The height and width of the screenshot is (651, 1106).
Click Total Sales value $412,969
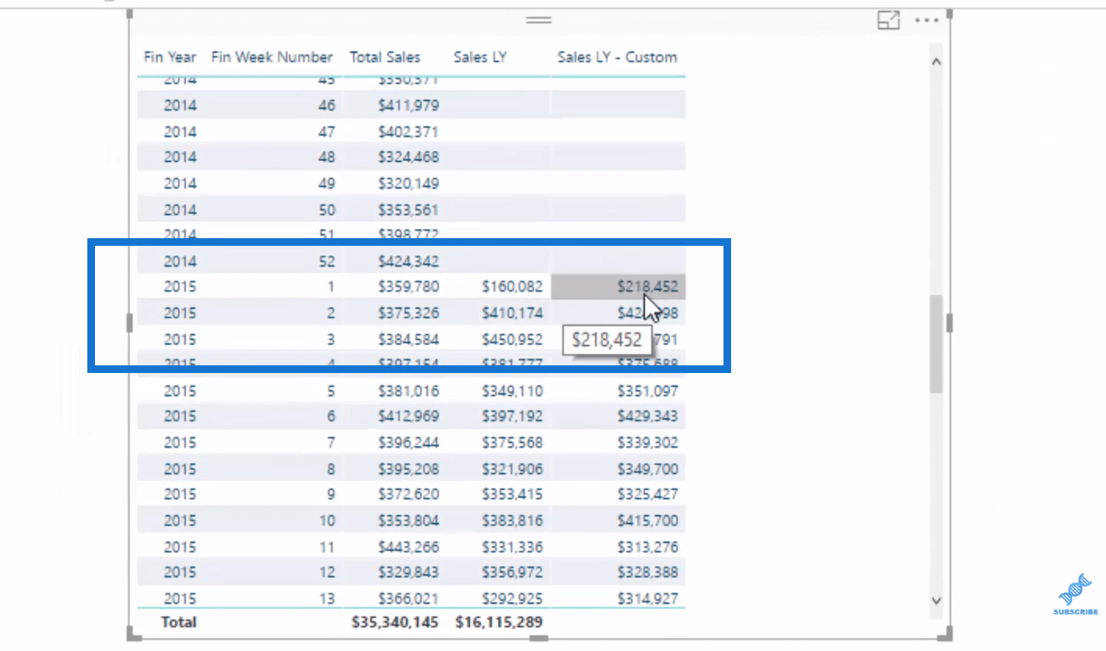tap(409, 416)
